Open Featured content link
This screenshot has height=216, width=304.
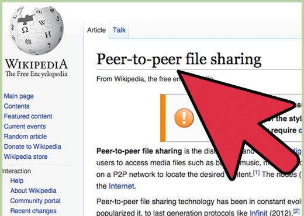pyautogui.click(x=28, y=116)
